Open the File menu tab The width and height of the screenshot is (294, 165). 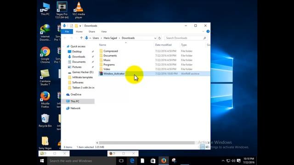click(x=67, y=32)
